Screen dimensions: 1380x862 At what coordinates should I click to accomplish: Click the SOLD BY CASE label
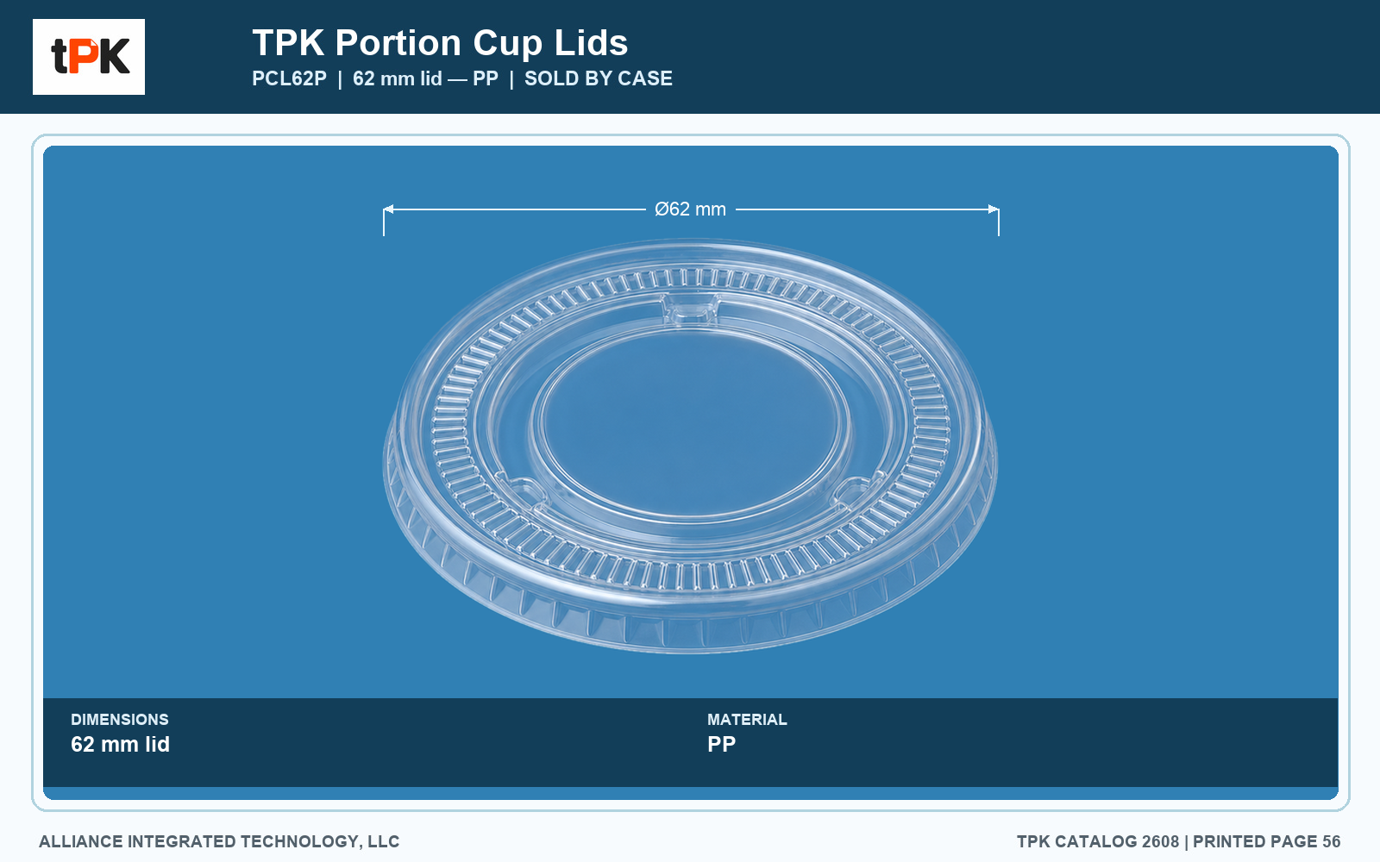pos(599,78)
